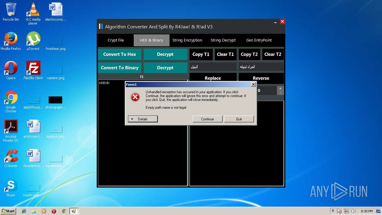This screenshot has width=382, height=215.
Task: Open Windows Media Player taskbar icon
Action: [x=44, y=211]
